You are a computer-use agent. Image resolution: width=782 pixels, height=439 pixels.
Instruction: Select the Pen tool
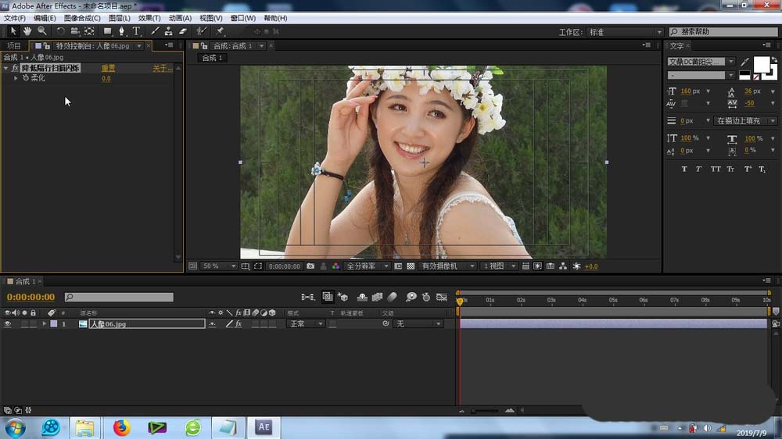121,31
